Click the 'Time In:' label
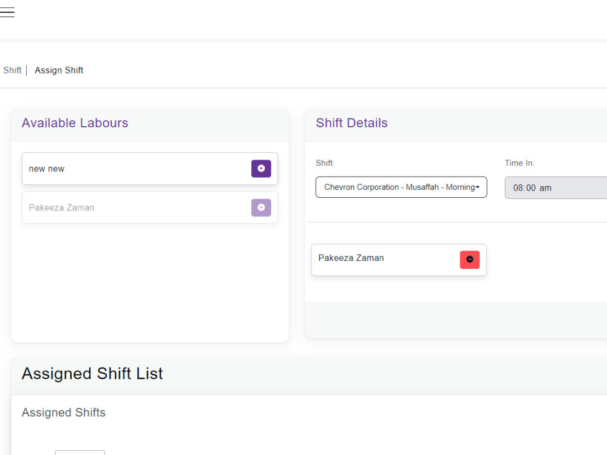Viewport: 607px width, 455px height. tap(520, 163)
